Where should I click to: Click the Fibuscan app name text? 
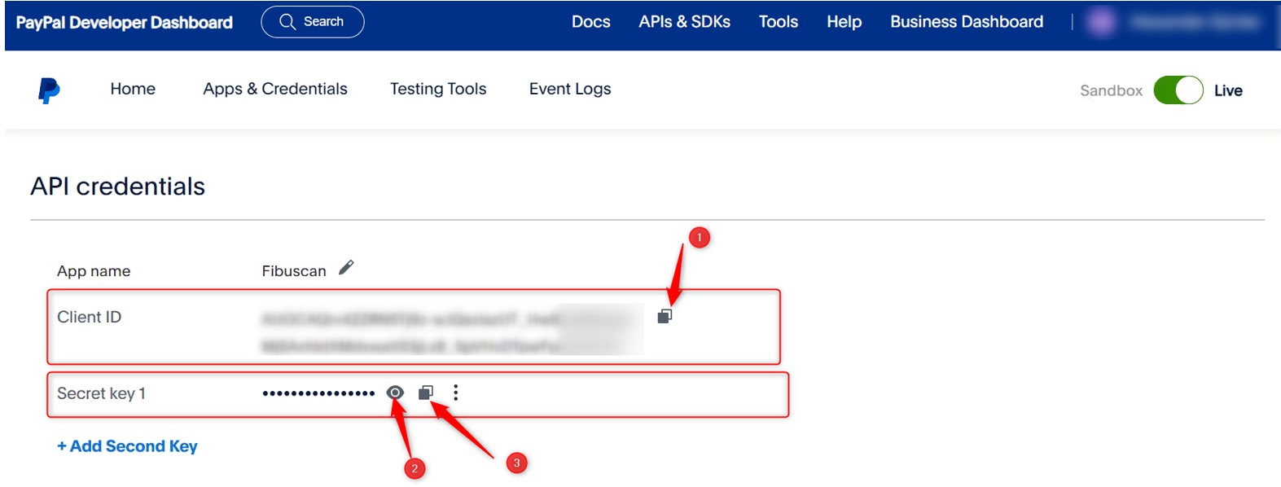pyautogui.click(x=294, y=271)
